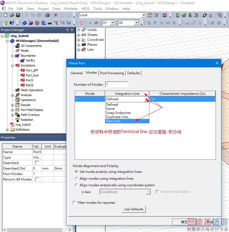Switch to the Defaults tab
Viewport: 229px width, 232px height.
134,73
